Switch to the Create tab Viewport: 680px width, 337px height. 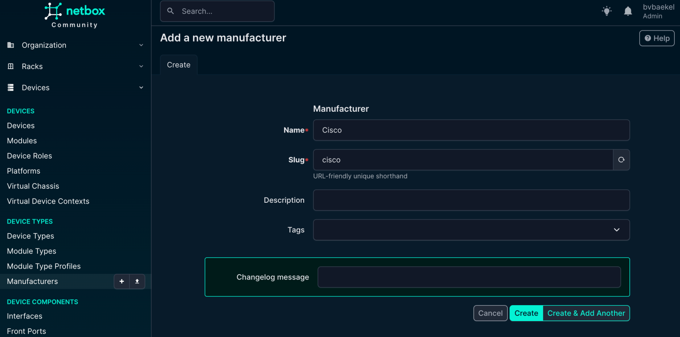(178, 64)
